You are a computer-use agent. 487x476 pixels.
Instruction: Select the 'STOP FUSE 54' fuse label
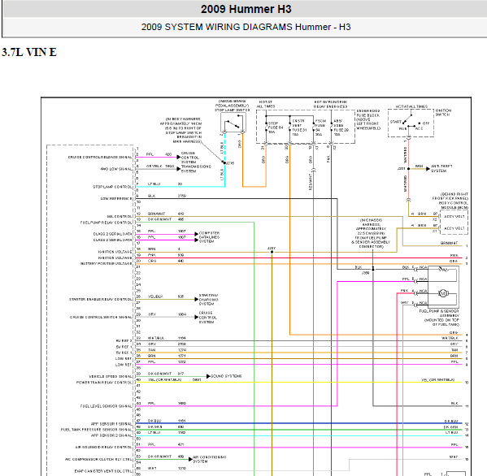pyautogui.click(x=276, y=128)
